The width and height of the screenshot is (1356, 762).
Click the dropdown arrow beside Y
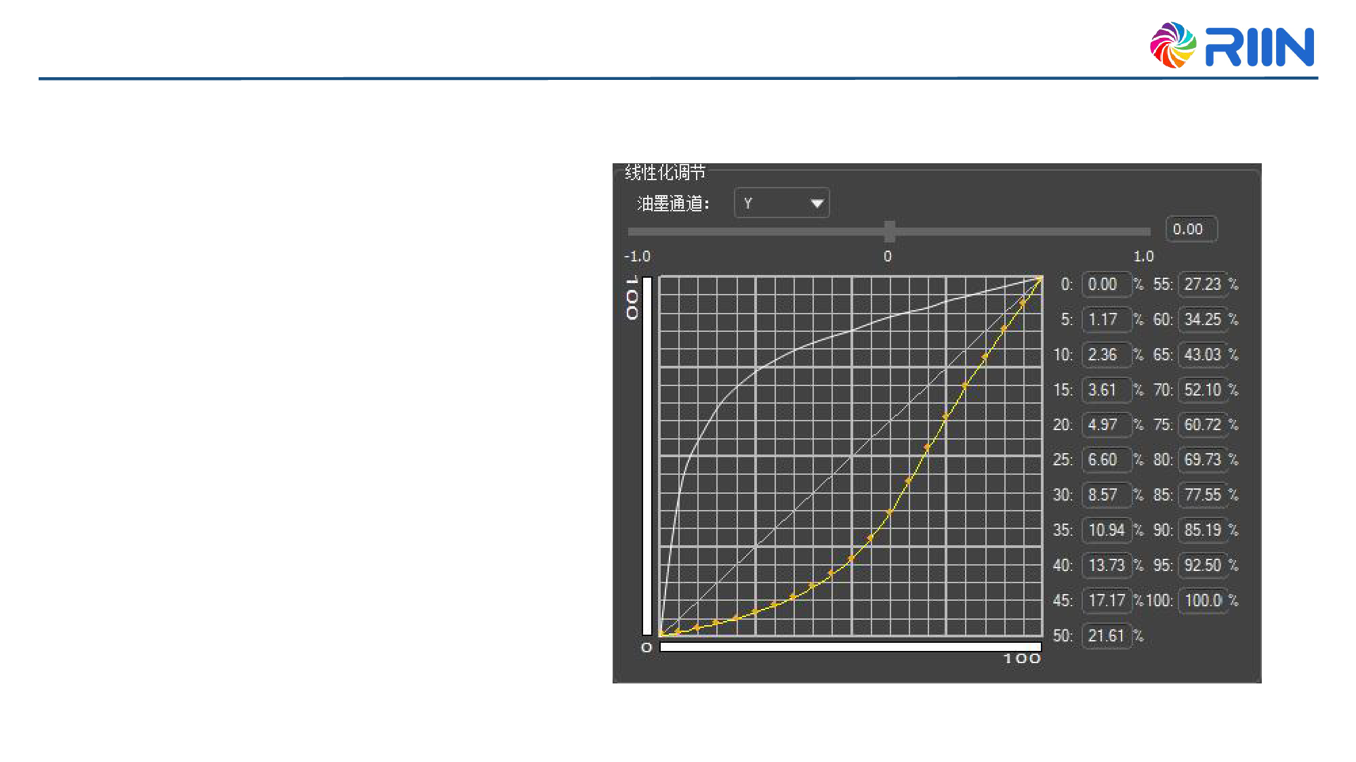[817, 203]
